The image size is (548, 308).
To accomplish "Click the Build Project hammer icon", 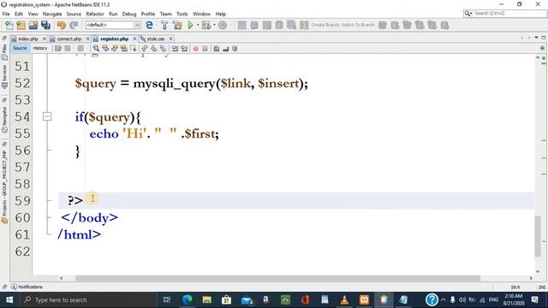I will pos(164,25).
